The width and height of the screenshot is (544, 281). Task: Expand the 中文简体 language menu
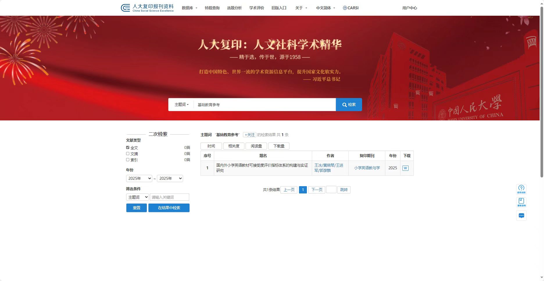click(325, 8)
